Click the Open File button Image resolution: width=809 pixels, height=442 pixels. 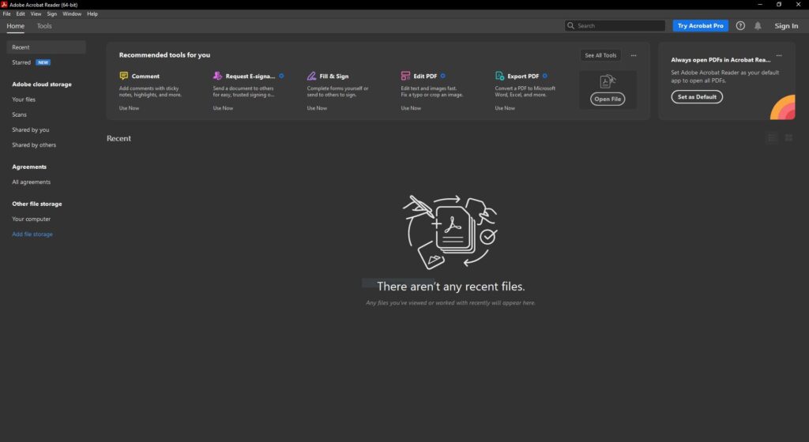pyautogui.click(x=608, y=99)
